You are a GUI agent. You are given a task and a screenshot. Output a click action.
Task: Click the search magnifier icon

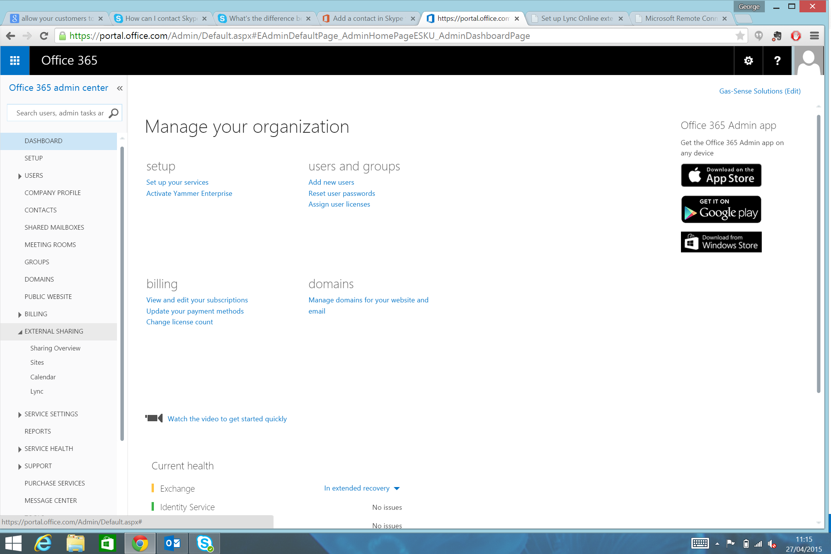pos(113,113)
